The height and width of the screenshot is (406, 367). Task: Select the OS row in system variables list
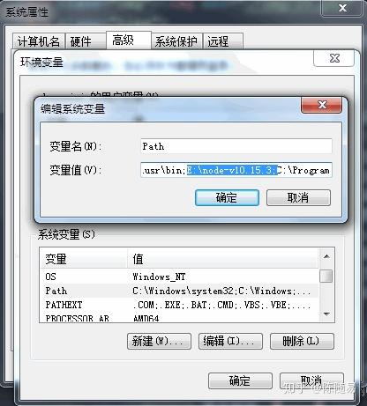coord(179,277)
